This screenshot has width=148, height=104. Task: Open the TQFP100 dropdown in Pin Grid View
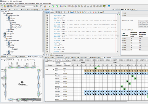coord(59,60)
